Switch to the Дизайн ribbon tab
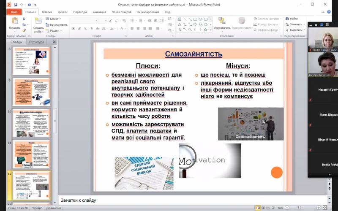 (x=63, y=12)
